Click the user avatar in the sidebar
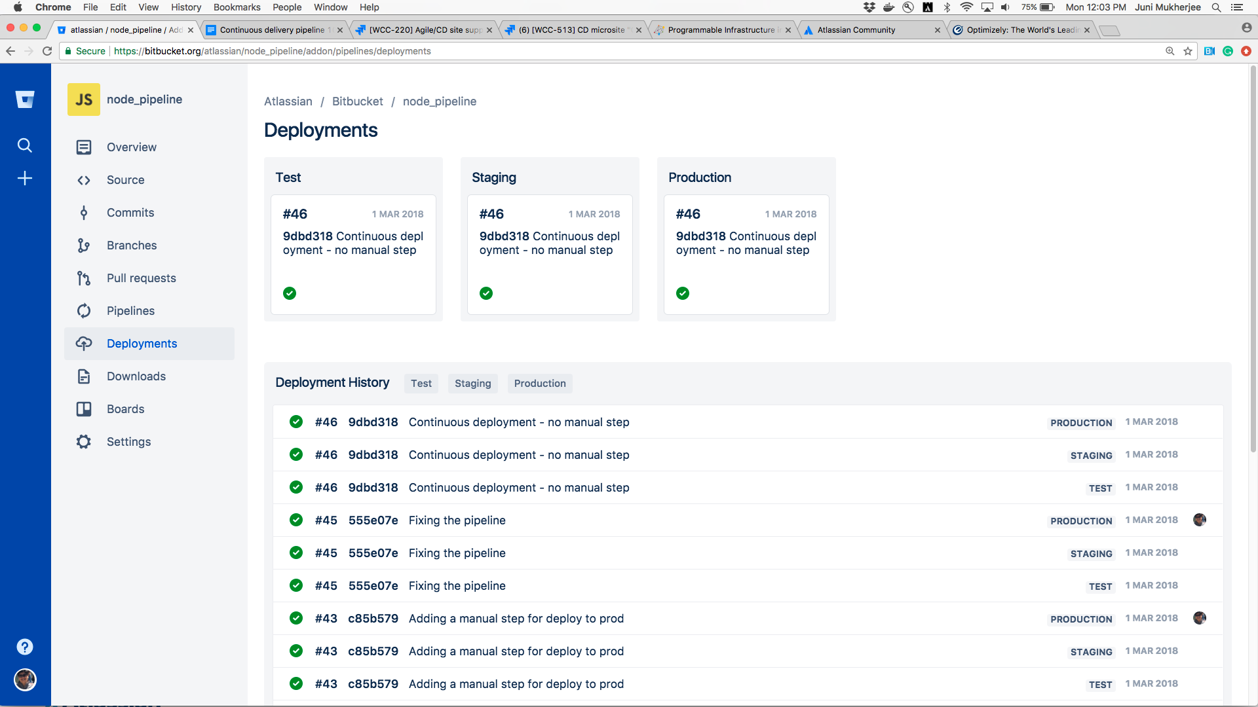Image resolution: width=1258 pixels, height=707 pixels. 25,680
